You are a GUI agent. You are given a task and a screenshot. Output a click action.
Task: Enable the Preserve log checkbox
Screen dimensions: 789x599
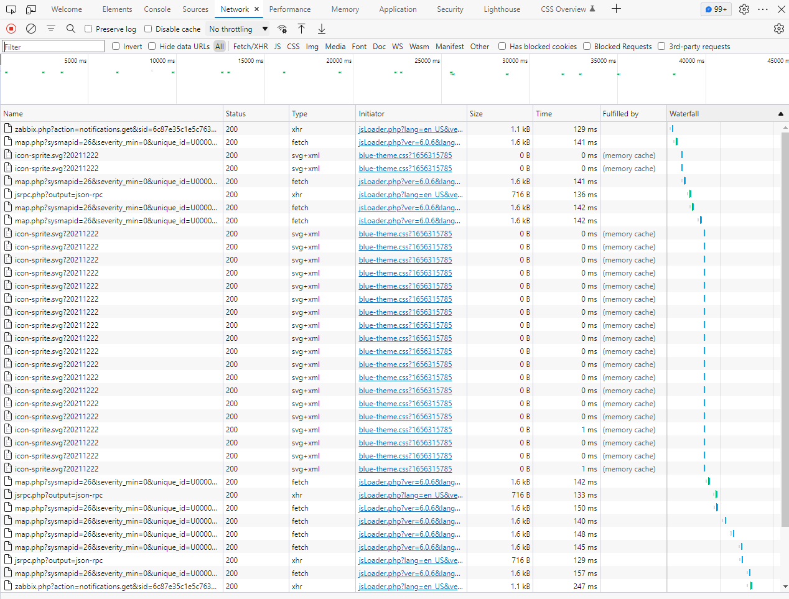(88, 29)
